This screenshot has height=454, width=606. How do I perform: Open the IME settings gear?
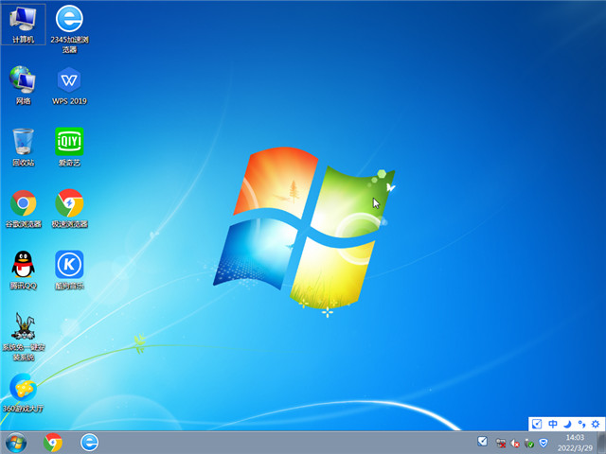595,425
